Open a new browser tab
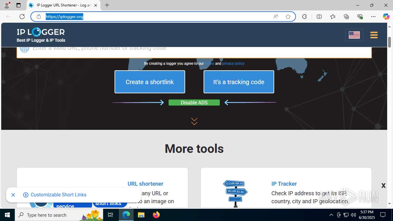The width and height of the screenshot is (393, 221). 107,5
